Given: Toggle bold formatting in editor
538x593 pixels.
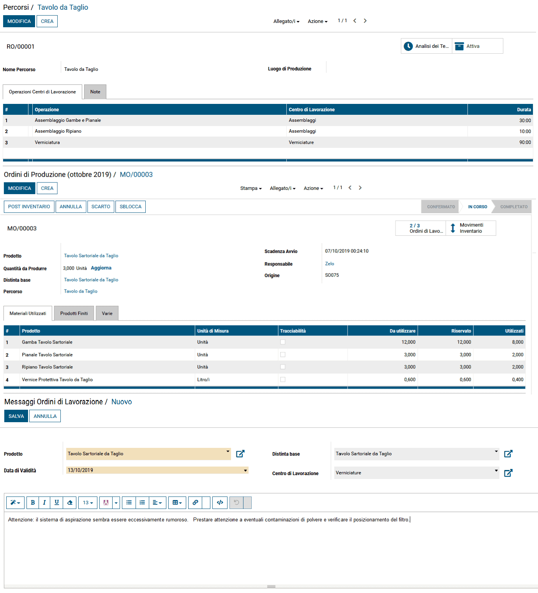Looking at the screenshot, I should (x=33, y=503).
